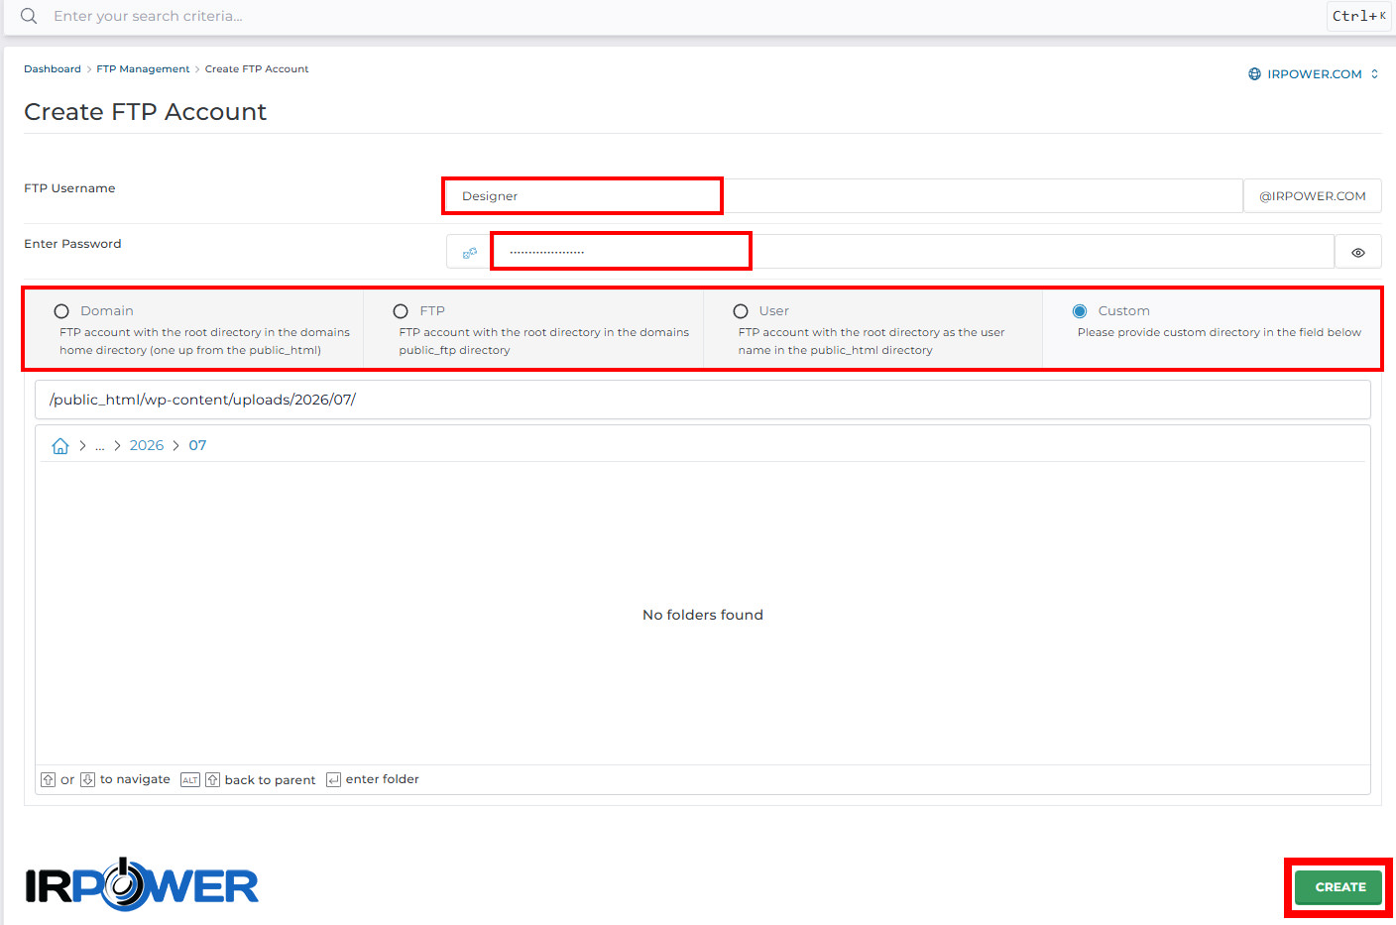The image size is (1396, 925).
Task: Click the enter-key hint icon
Action: tap(333, 780)
